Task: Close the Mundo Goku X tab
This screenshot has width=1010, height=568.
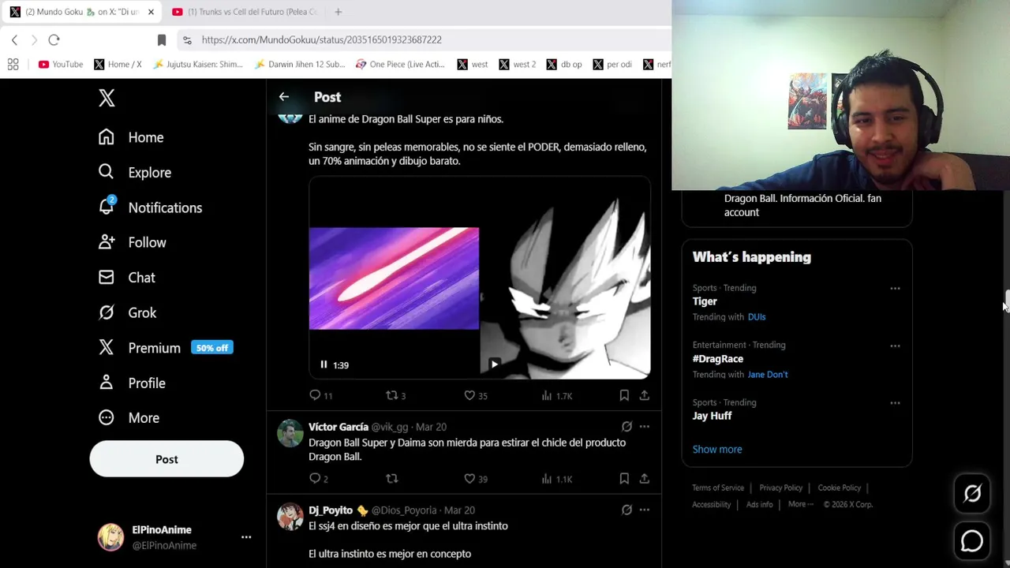Action: point(151,12)
